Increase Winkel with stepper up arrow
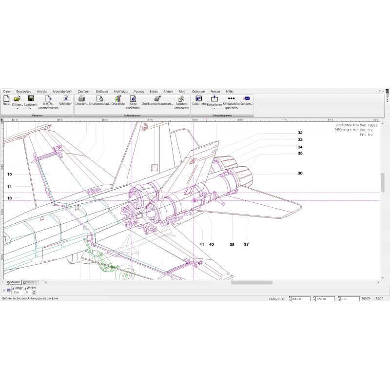390x390 pixels. pyautogui.click(x=34, y=291)
